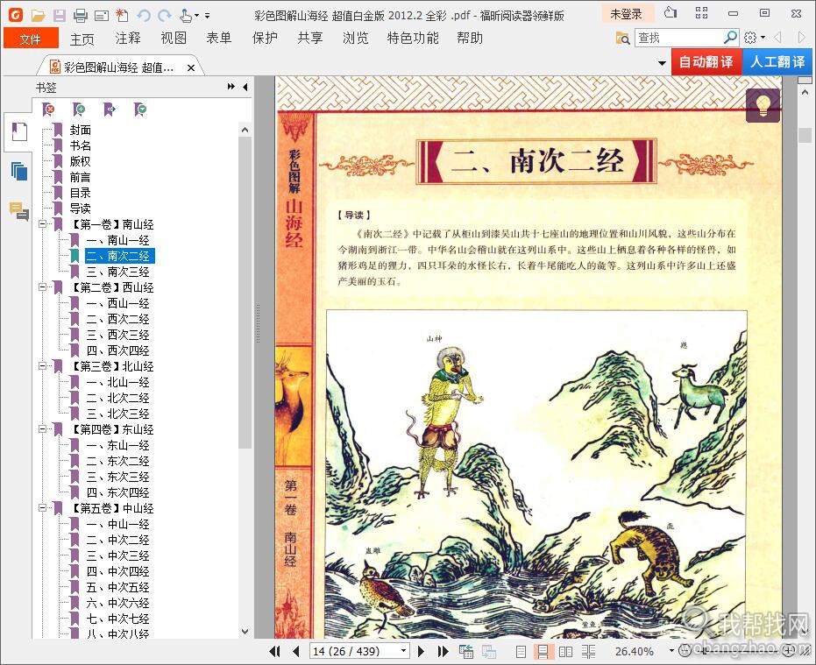816x665 pixels.
Task: Jump to bookmark 目录
Action: (80, 193)
